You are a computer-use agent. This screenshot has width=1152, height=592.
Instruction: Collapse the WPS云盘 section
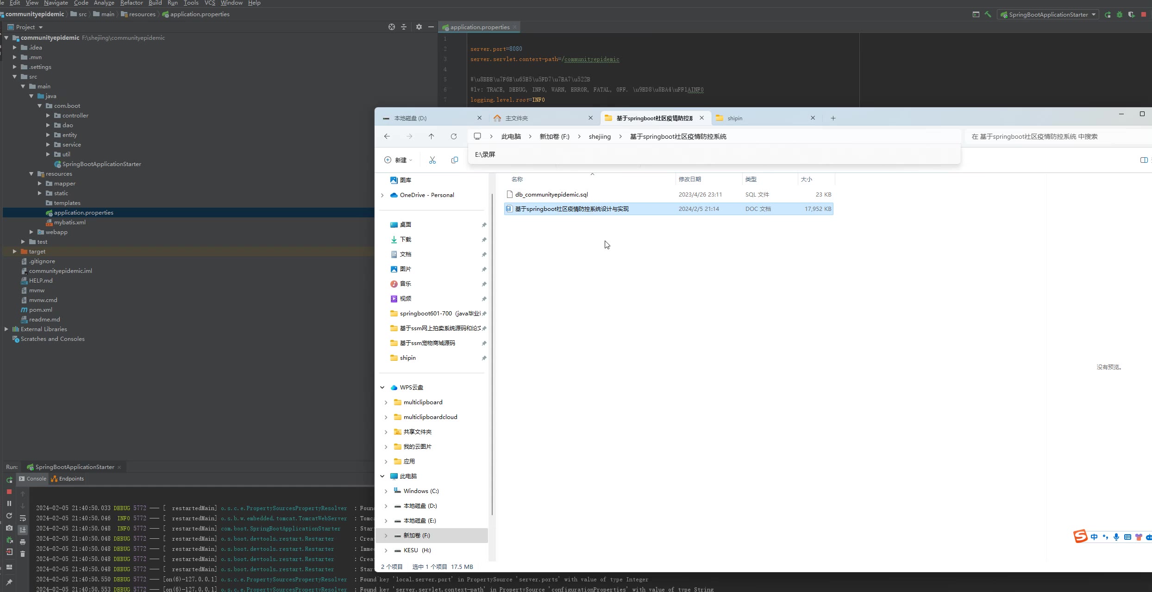point(382,388)
